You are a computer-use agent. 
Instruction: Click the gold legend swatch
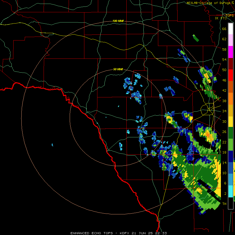(231, 110)
